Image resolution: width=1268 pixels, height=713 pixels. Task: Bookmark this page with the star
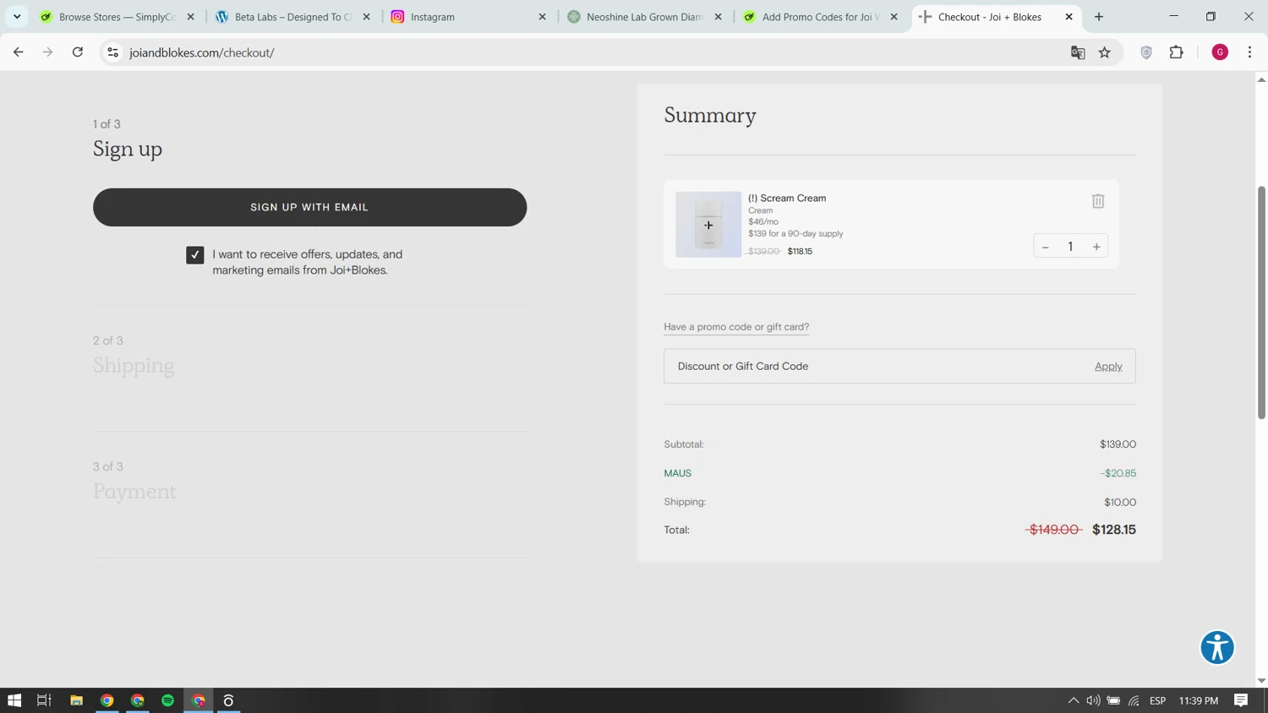tap(1104, 52)
